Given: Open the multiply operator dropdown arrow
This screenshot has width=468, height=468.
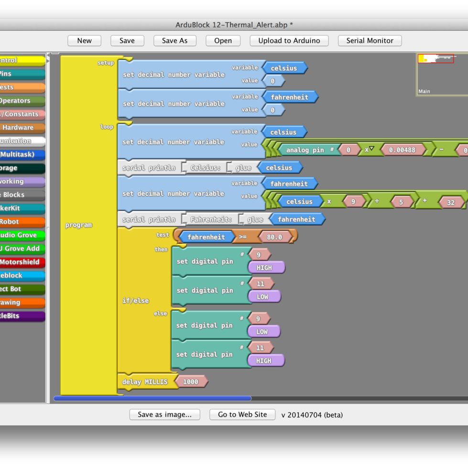Looking at the screenshot, I should point(371,149).
